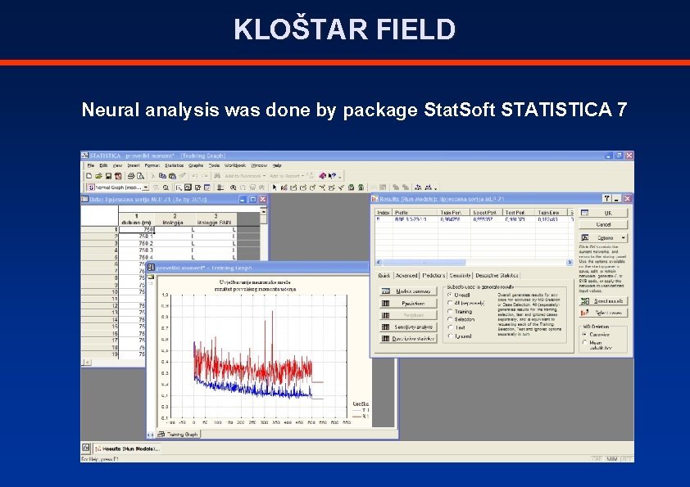This screenshot has width=690, height=487.
Task: Expand the Options button dropdown
Action: pyautogui.click(x=623, y=238)
